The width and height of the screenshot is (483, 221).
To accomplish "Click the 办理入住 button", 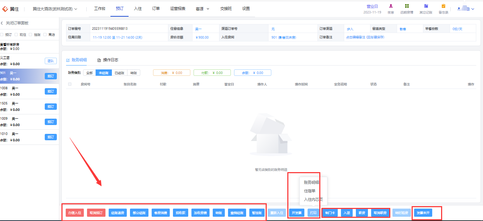I will pos(75,213).
